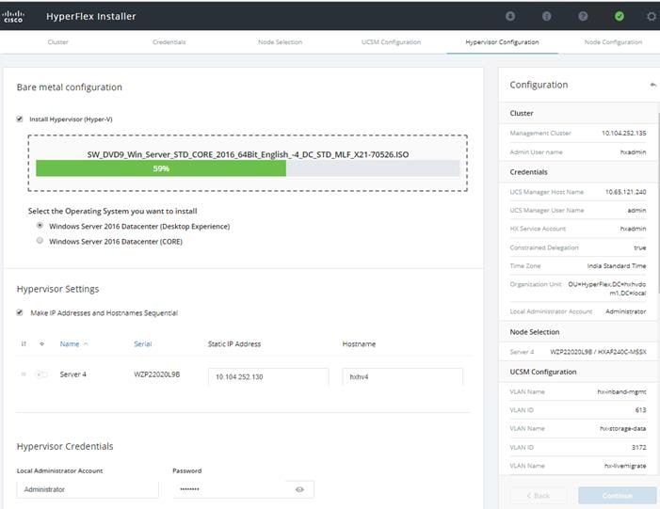Viewport: 660px width, 509px height.
Task: Click the Back button
Action: pyautogui.click(x=538, y=496)
